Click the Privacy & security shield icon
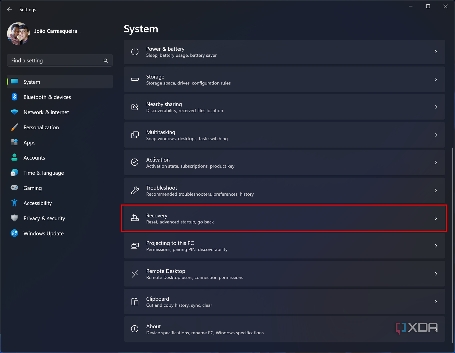Viewport: 455px width, 353px height. coord(14,218)
